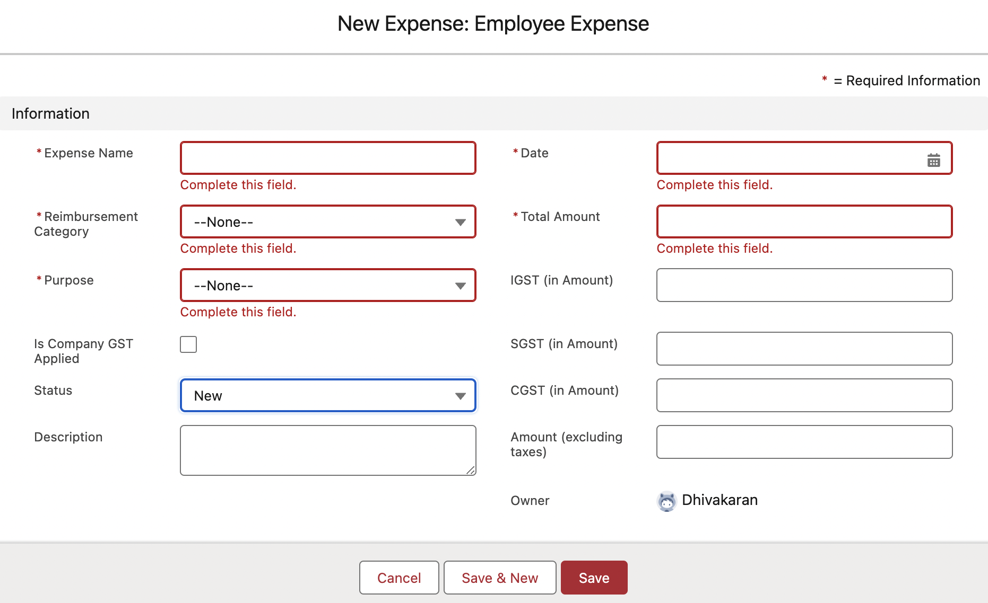Select the Amount (excluding taxes) field
This screenshot has width=988, height=603.
(x=804, y=442)
